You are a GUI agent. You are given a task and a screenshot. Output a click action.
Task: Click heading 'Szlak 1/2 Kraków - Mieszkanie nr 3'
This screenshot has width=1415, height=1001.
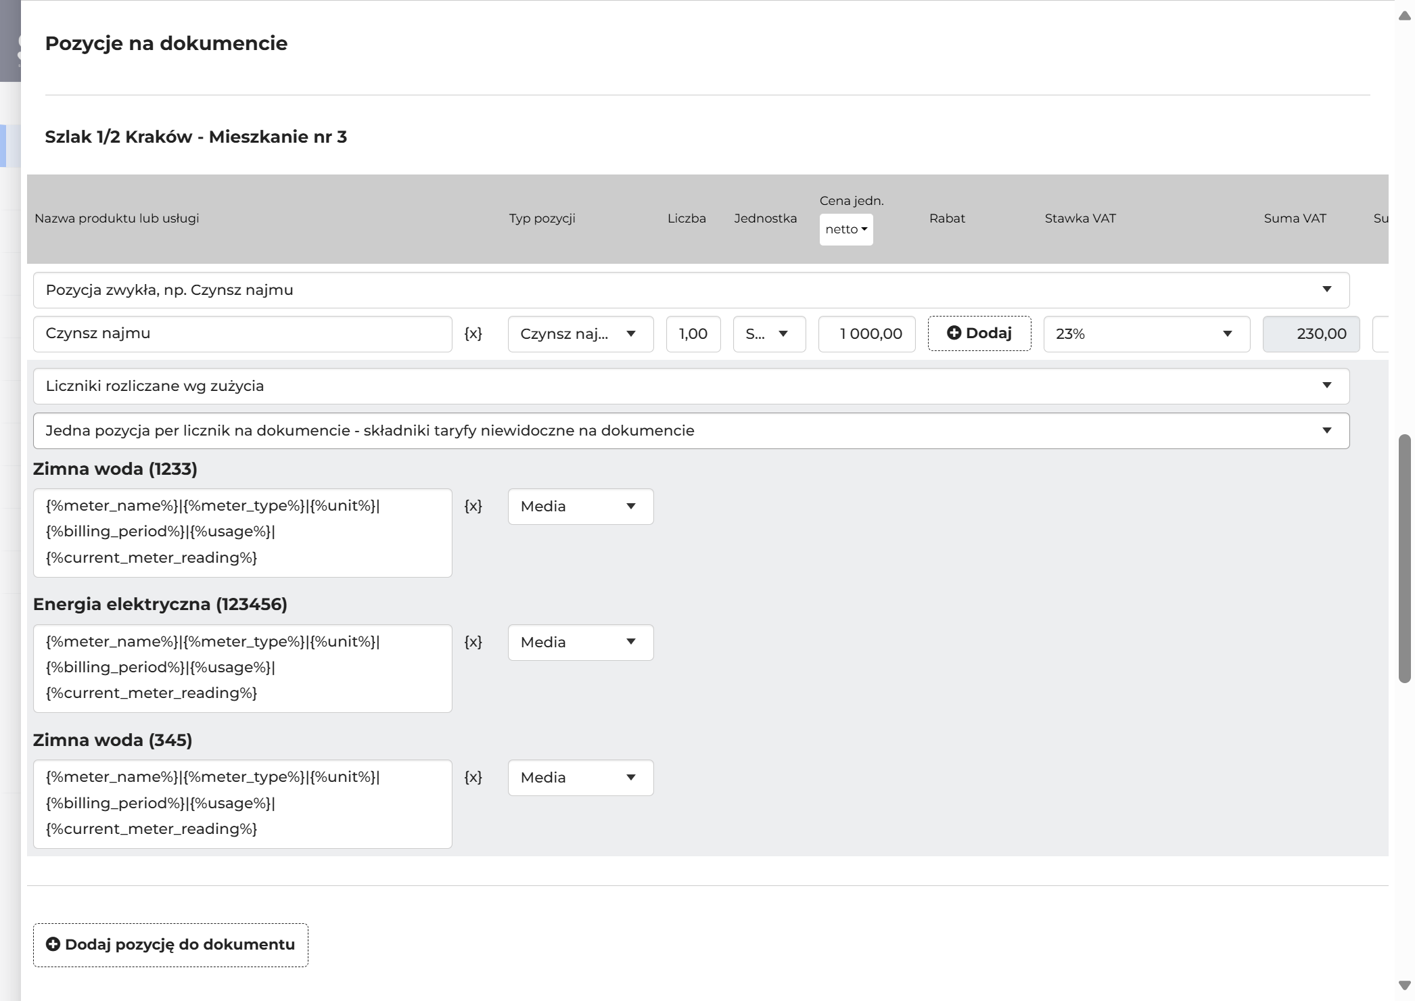click(x=196, y=137)
